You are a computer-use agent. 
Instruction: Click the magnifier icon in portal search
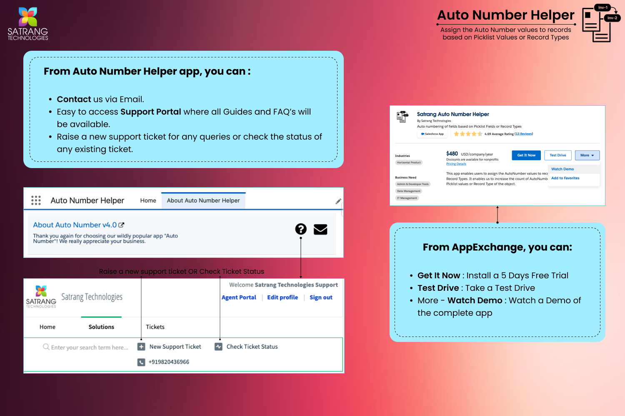(x=46, y=347)
